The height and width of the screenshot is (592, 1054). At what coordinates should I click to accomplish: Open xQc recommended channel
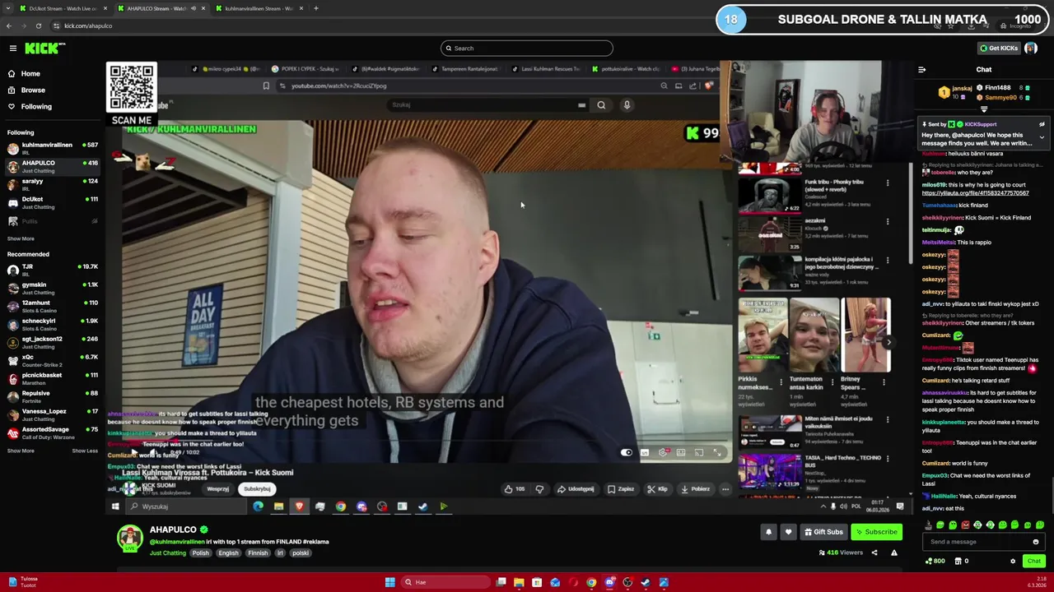[53, 360]
